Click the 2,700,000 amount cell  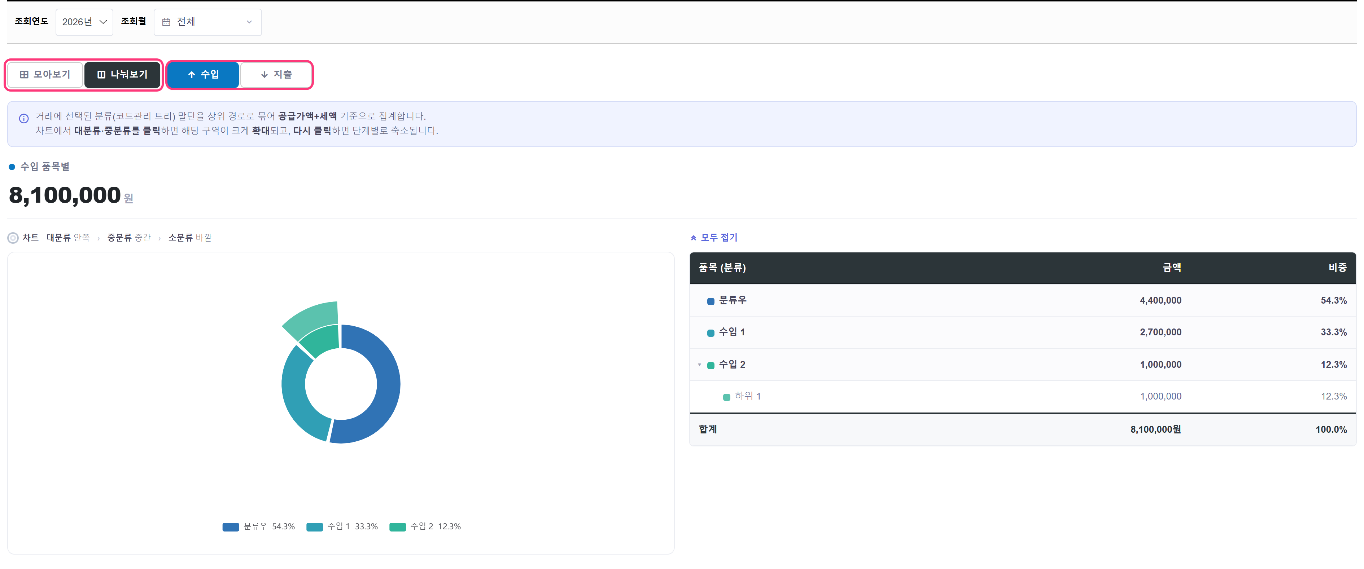tap(1160, 332)
